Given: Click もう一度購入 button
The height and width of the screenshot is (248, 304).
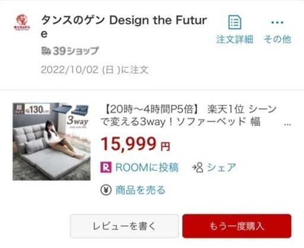Looking at the screenshot, I should (x=237, y=226).
